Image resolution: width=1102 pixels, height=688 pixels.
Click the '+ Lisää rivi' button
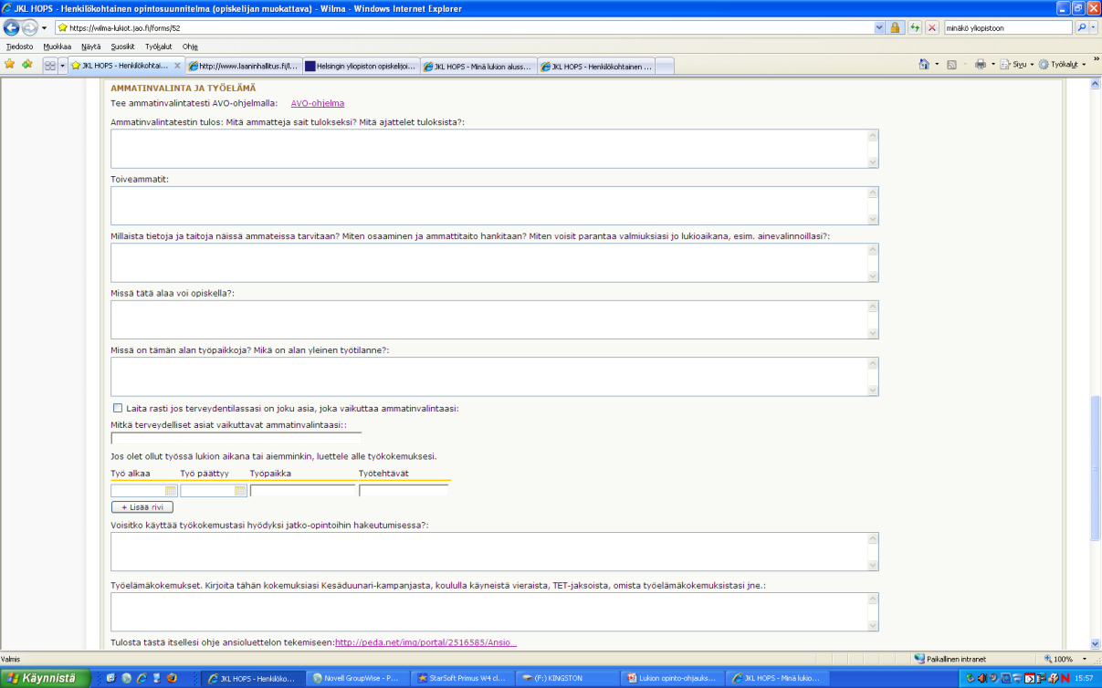click(142, 507)
